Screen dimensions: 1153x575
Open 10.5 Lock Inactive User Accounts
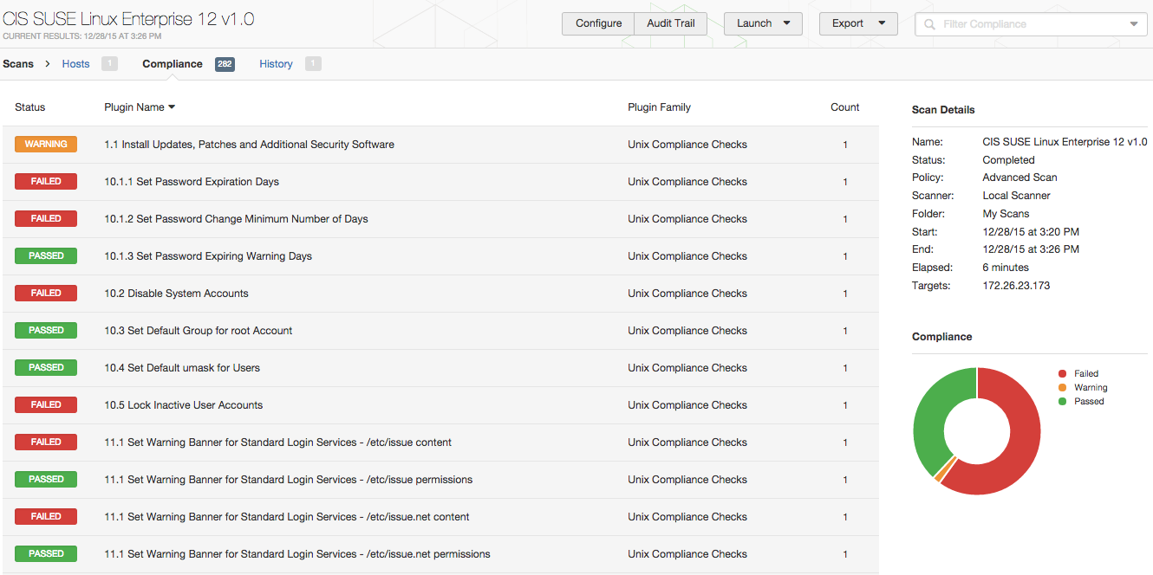(x=440, y=405)
